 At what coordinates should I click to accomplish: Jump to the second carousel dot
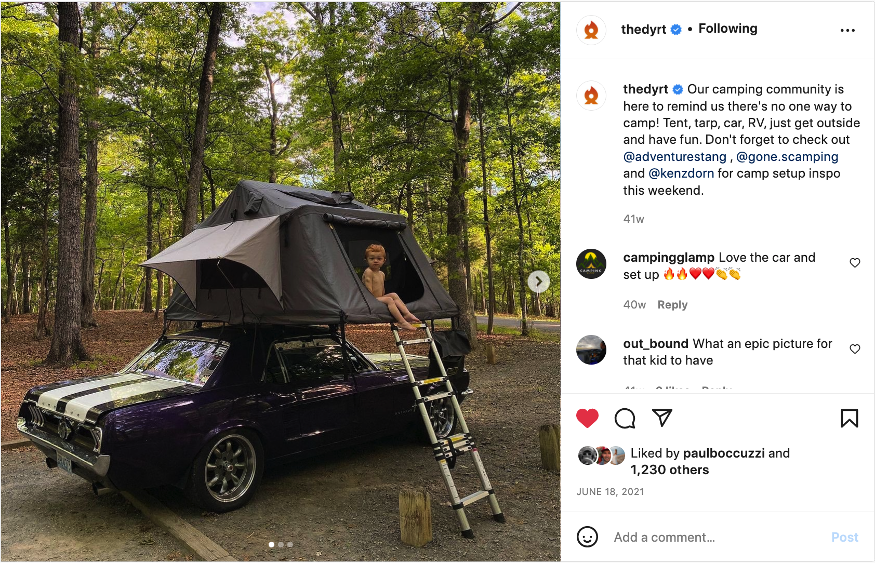click(281, 544)
